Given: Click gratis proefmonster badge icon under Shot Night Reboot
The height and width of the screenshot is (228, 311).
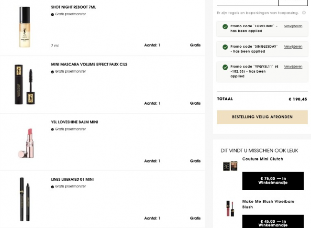Looking at the screenshot, I should point(53,14).
